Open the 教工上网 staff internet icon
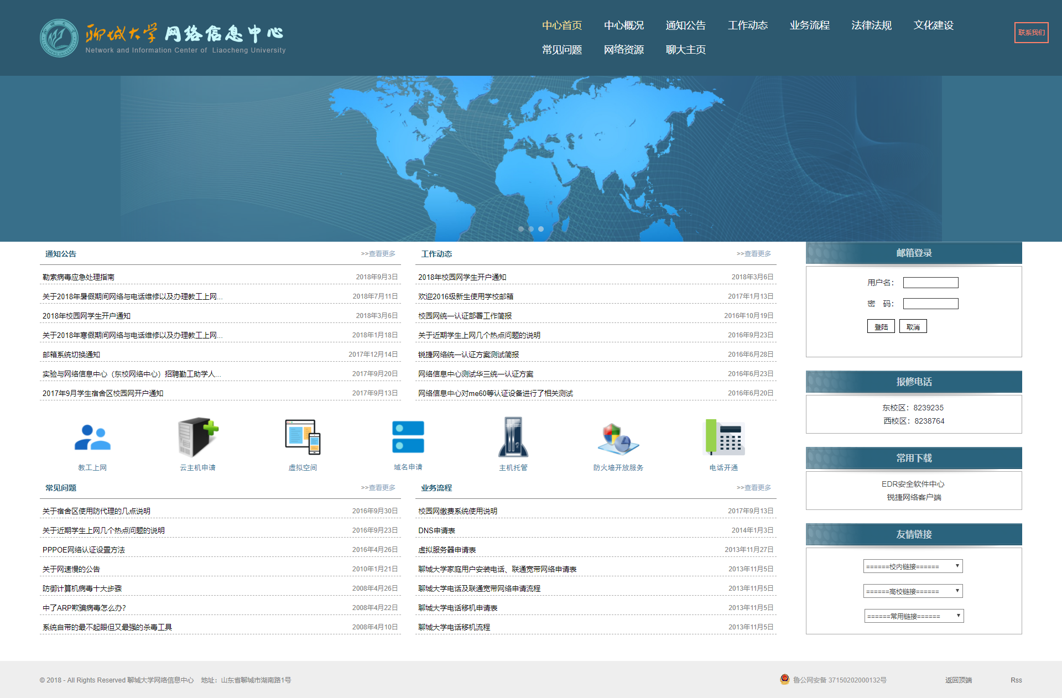Image resolution: width=1062 pixels, height=698 pixels. pos(92,437)
